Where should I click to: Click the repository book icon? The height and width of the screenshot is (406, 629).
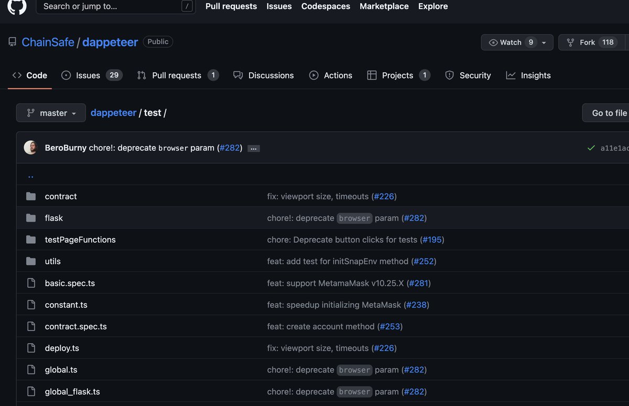pyautogui.click(x=12, y=42)
